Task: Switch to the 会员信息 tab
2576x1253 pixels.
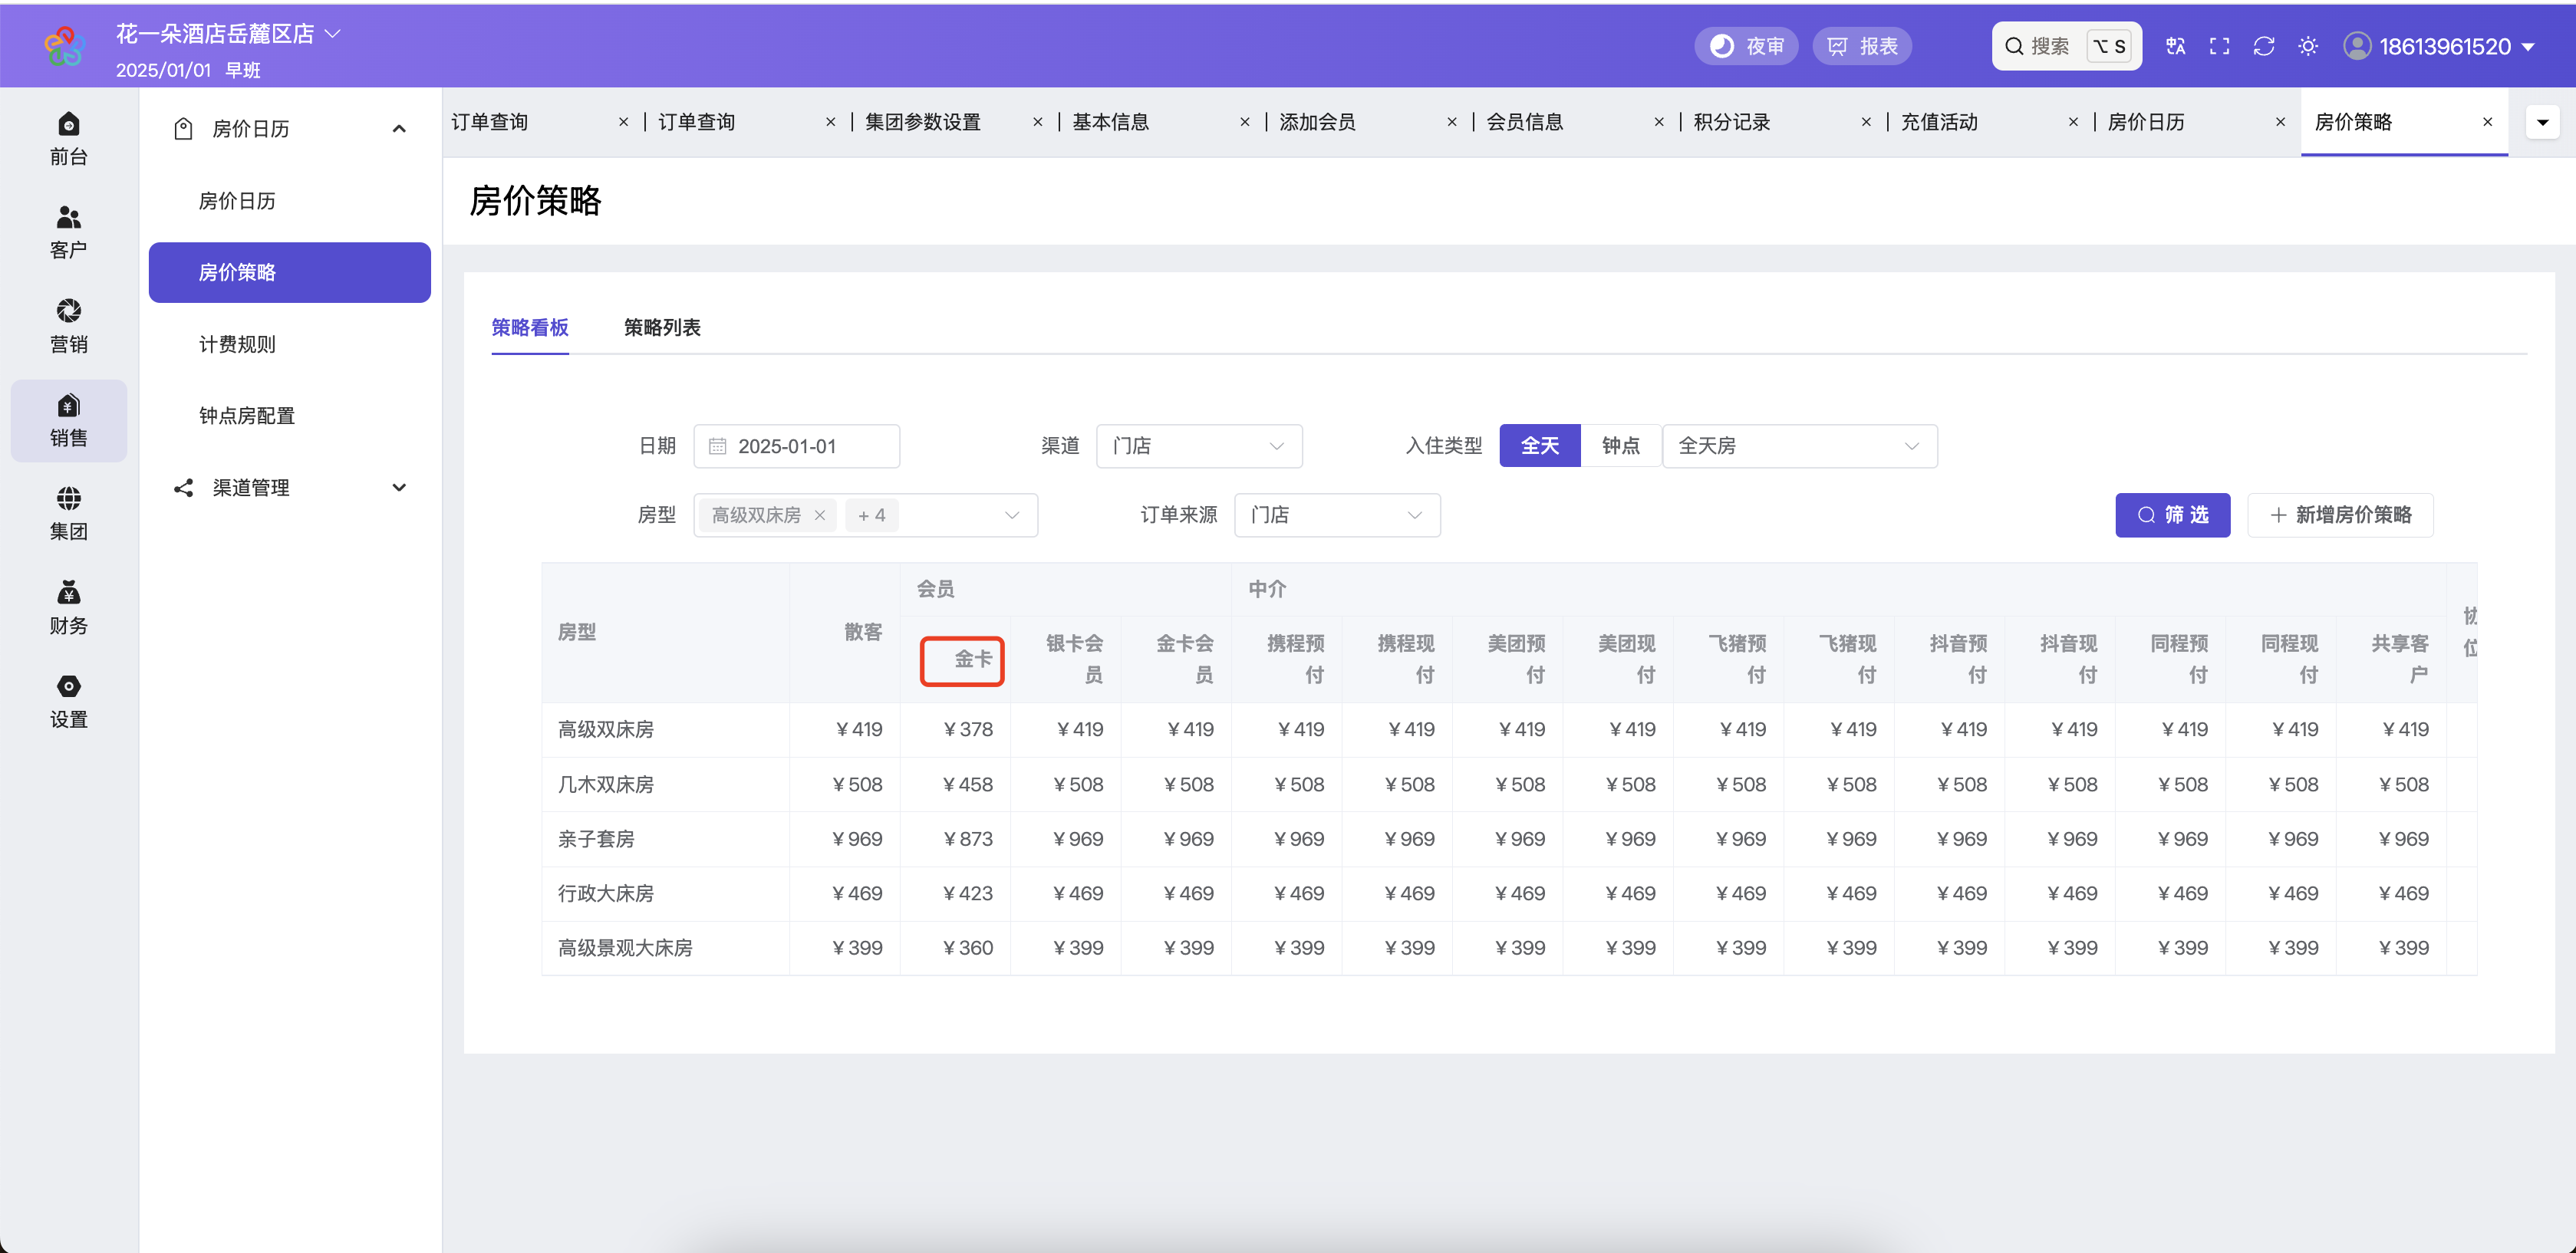Action: click(1524, 122)
